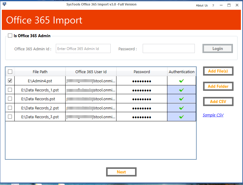Sort by the File Path column header

(x=40, y=72)
